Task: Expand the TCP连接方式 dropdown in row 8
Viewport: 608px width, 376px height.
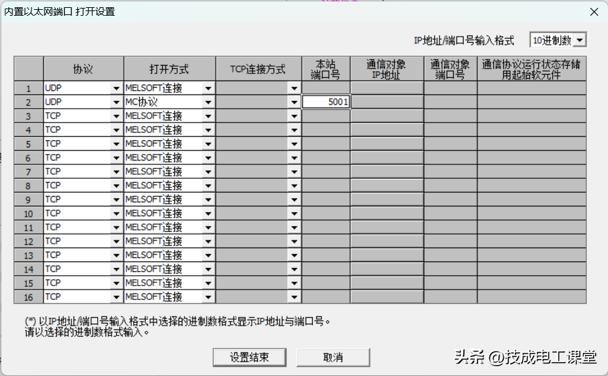Action: [x=294, y=185]
